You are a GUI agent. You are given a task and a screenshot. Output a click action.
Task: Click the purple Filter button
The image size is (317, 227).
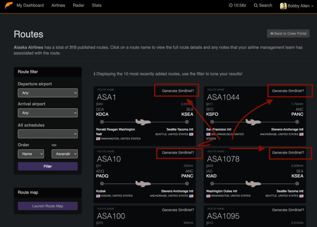[x=48, y=166]
